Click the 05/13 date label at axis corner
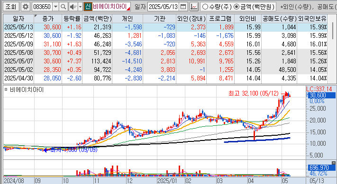Image resolution: width=337 pixels, height=184 pixels. [317, 181]
